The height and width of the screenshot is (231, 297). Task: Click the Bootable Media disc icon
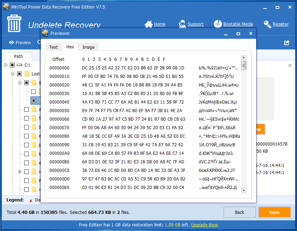(x=218, y=24)
